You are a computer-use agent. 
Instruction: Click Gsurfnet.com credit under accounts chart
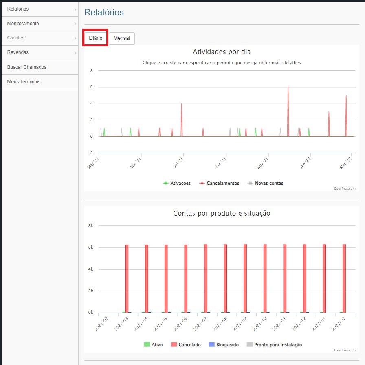point(344,350)
